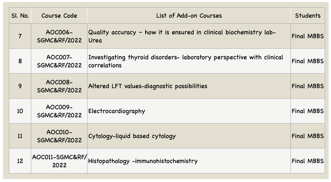Click course code AOC010-SGMC&RF/2022

click(x=59, y=136)
